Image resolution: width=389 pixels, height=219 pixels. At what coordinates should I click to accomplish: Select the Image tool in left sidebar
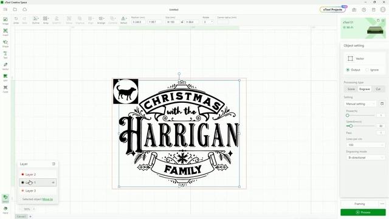click(x=5, y=21)
